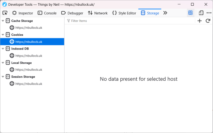This screenshot has height=133, width=213.
Task: Click the Firefox Developer Tools title icon
Action: pos(5,5)
